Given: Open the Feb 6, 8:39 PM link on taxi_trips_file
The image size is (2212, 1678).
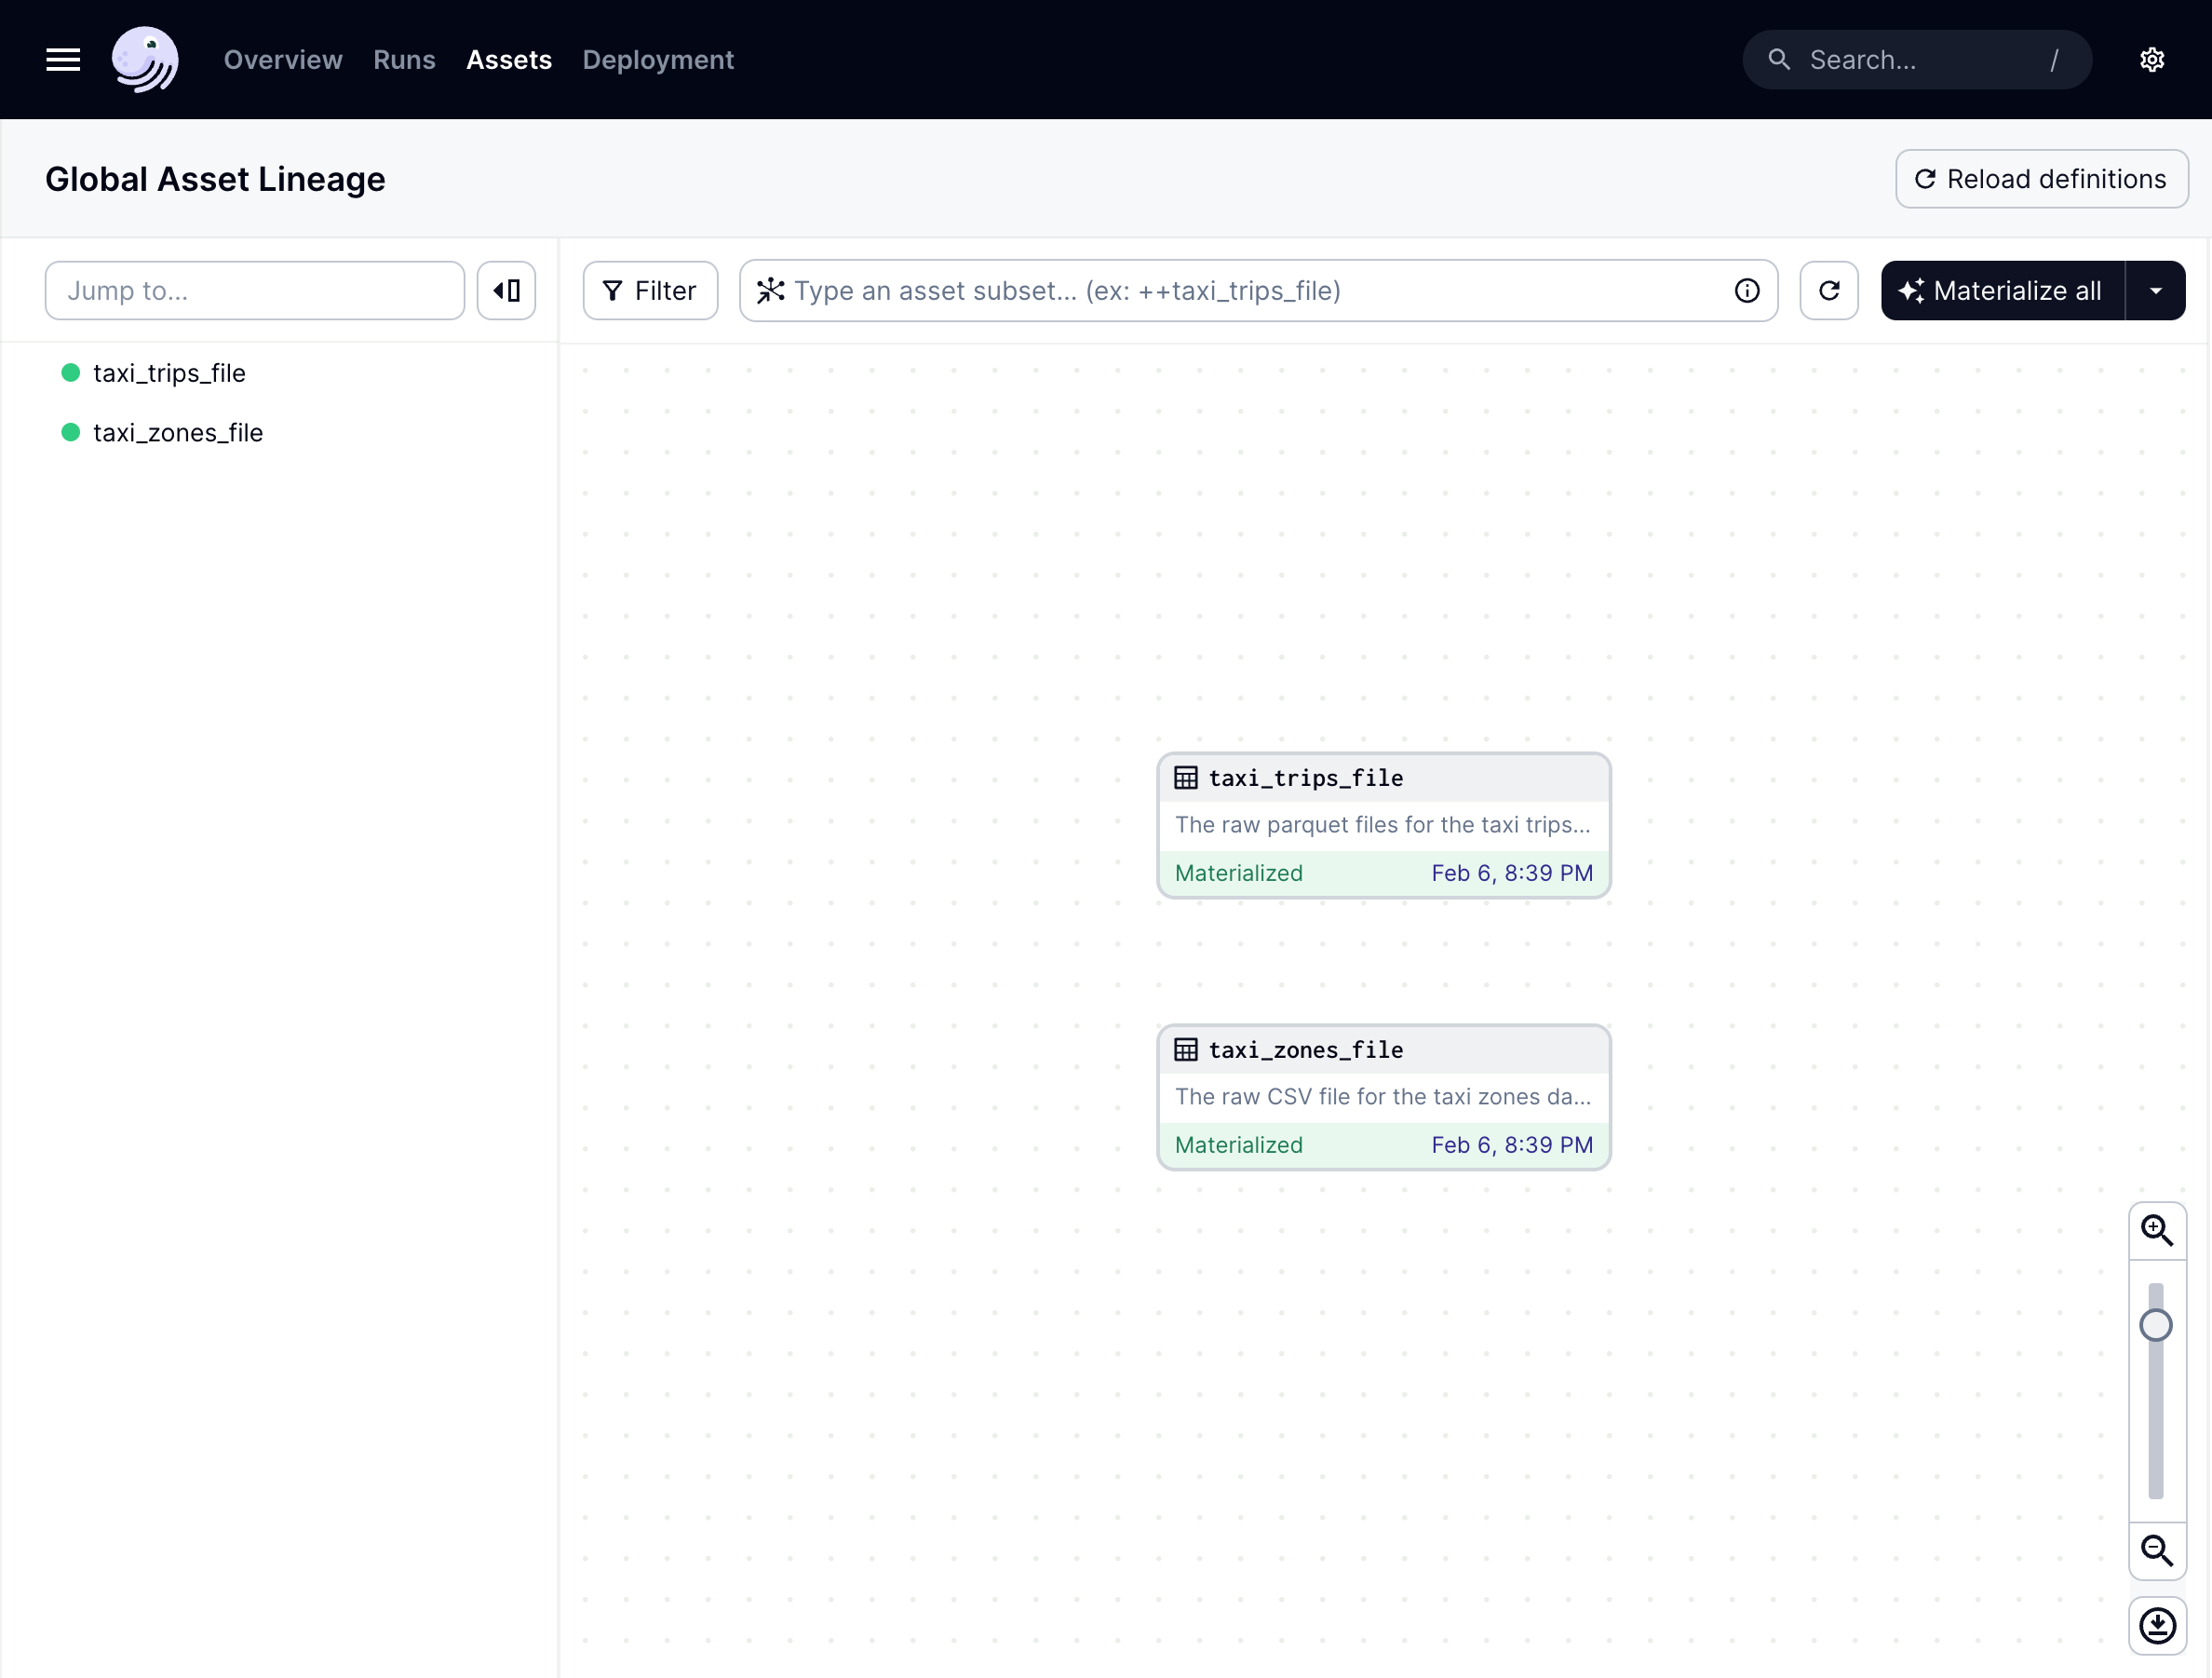Looking at the screenshot, I should tap(1512, 873).
